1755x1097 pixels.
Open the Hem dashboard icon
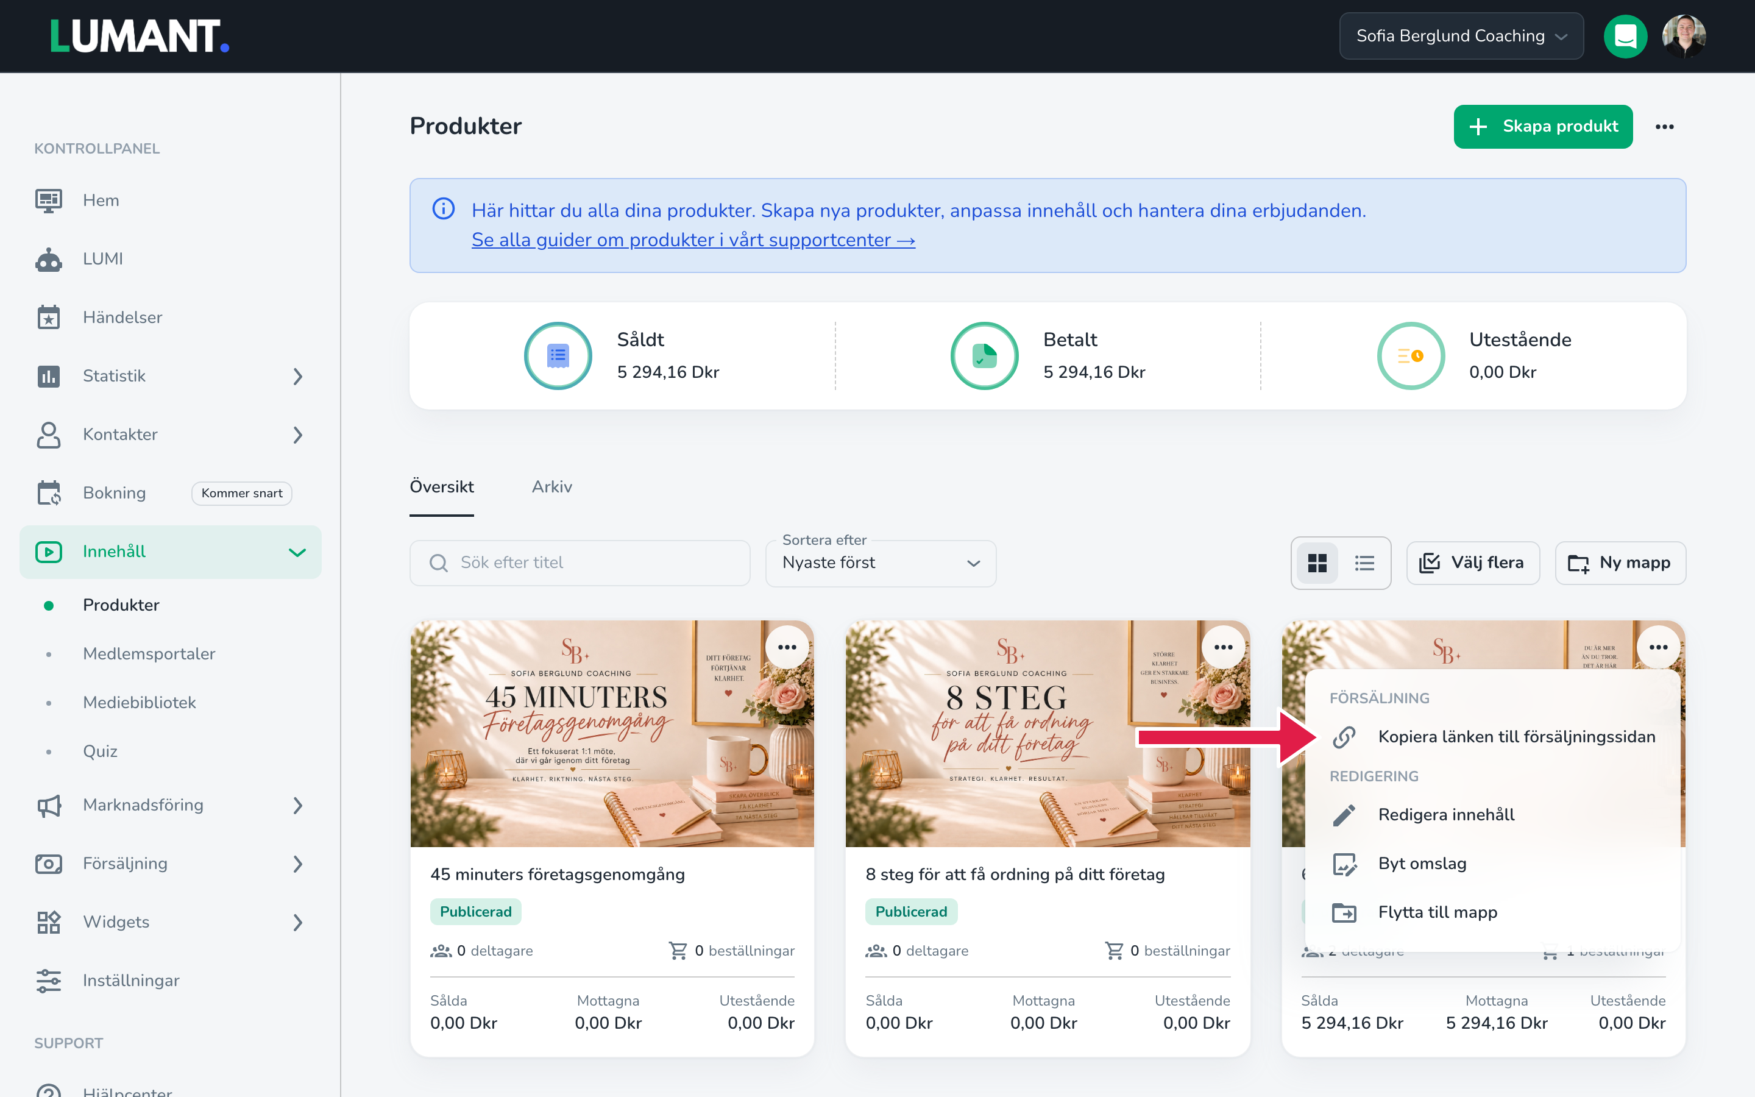(x=49, y=201)
